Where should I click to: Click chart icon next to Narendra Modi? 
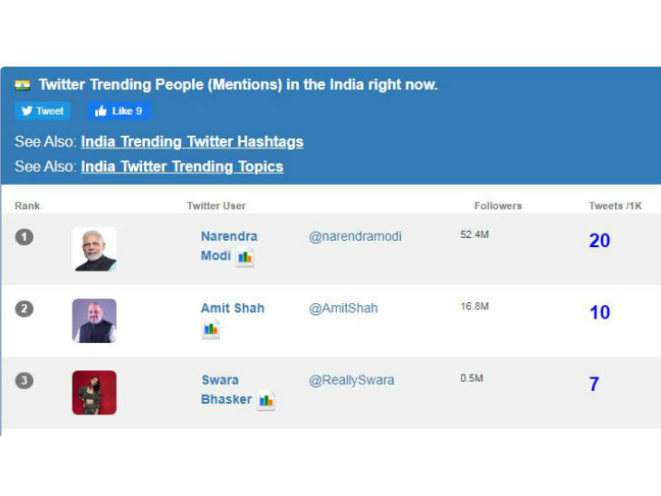tap(245, 257)
